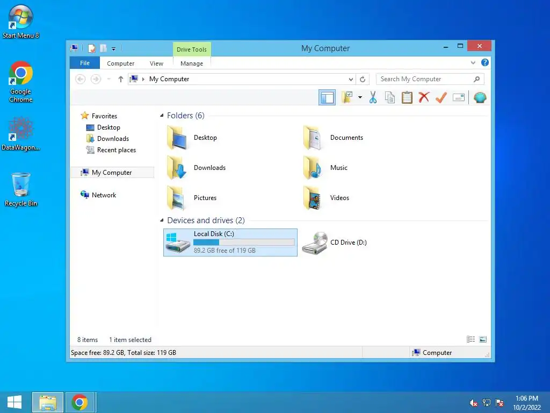Click the Computer label in status bar
Screen dimensions: 550x413
[x=437, y=353]
